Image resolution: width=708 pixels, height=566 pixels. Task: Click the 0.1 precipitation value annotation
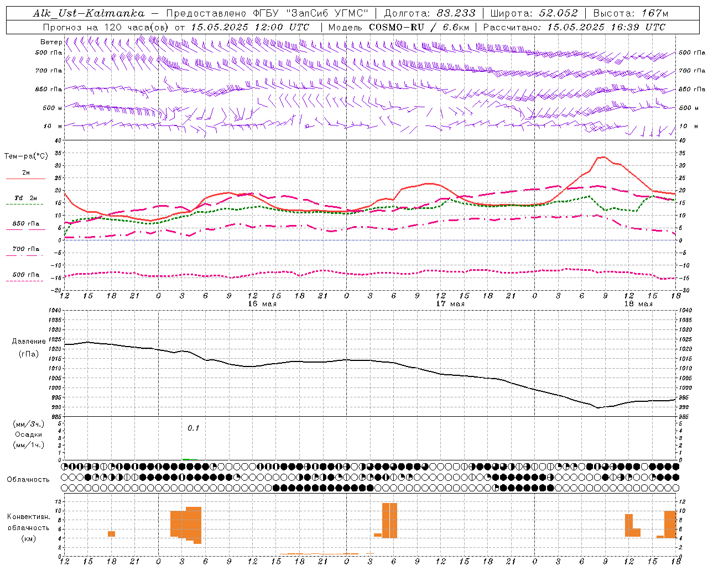pos(193,428)
